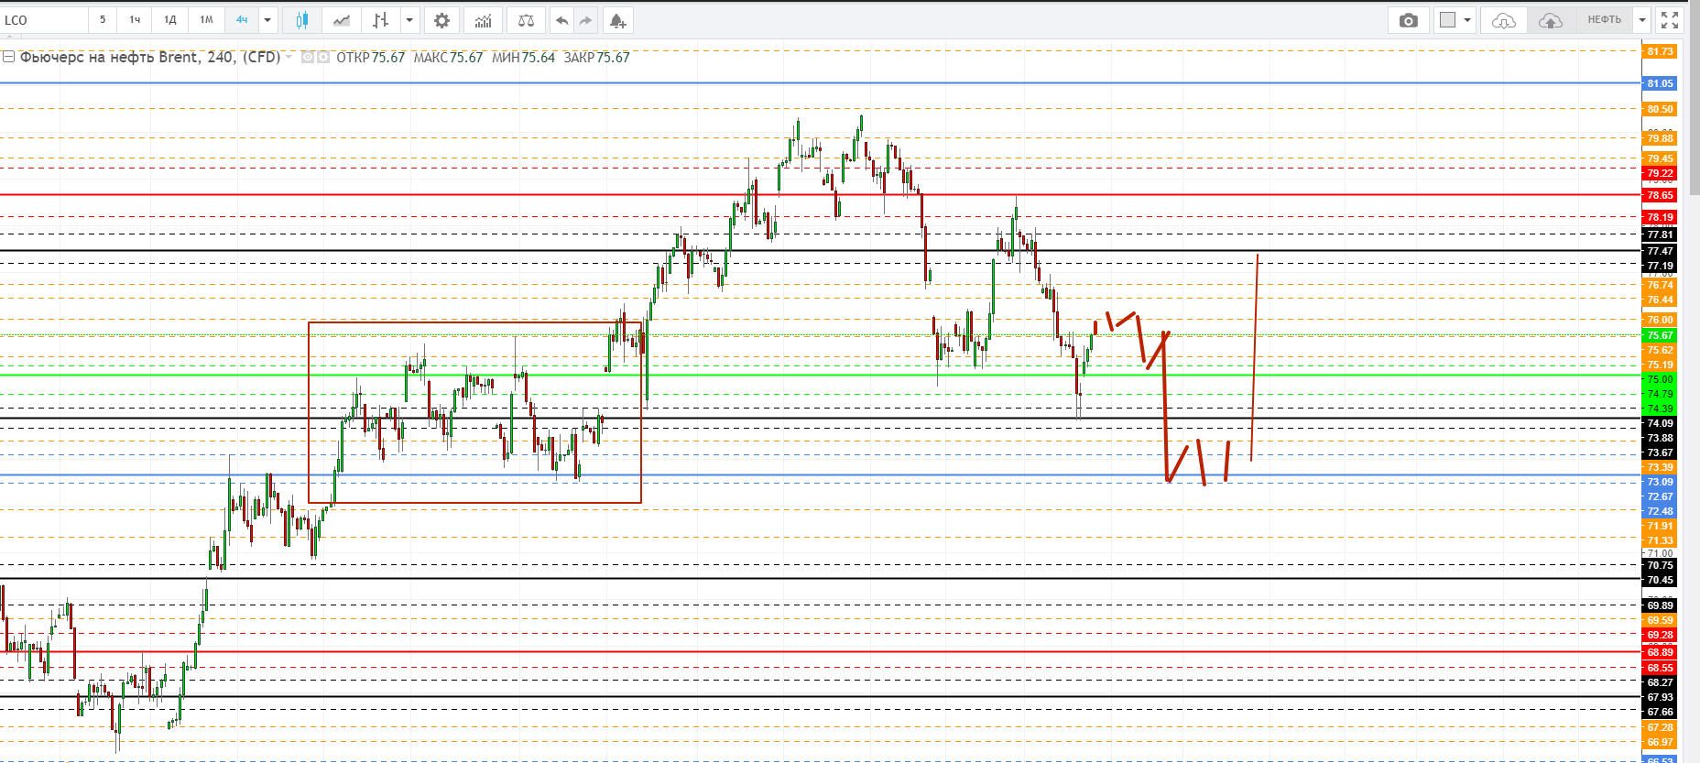Click Фьючерс на нефть Brent legend title
Viewport: 1700px width, 763px height.
149,57
